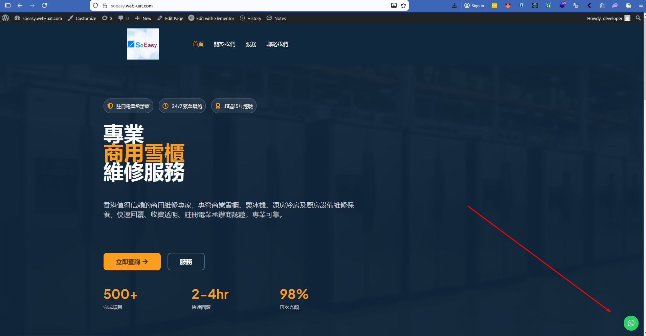
Task: Select the 關於我們 navigation item
Action: 225,44
